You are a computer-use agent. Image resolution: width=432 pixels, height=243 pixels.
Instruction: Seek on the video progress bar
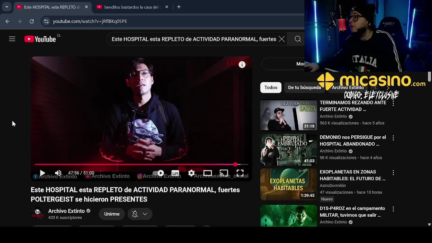tap(141, 164)
